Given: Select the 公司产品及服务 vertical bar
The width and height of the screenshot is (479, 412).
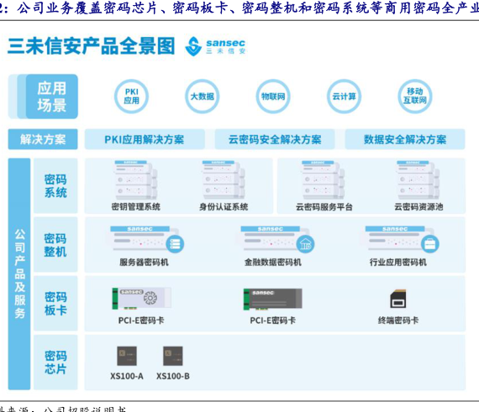Looking at the screenshot, I should pos(19,274).
